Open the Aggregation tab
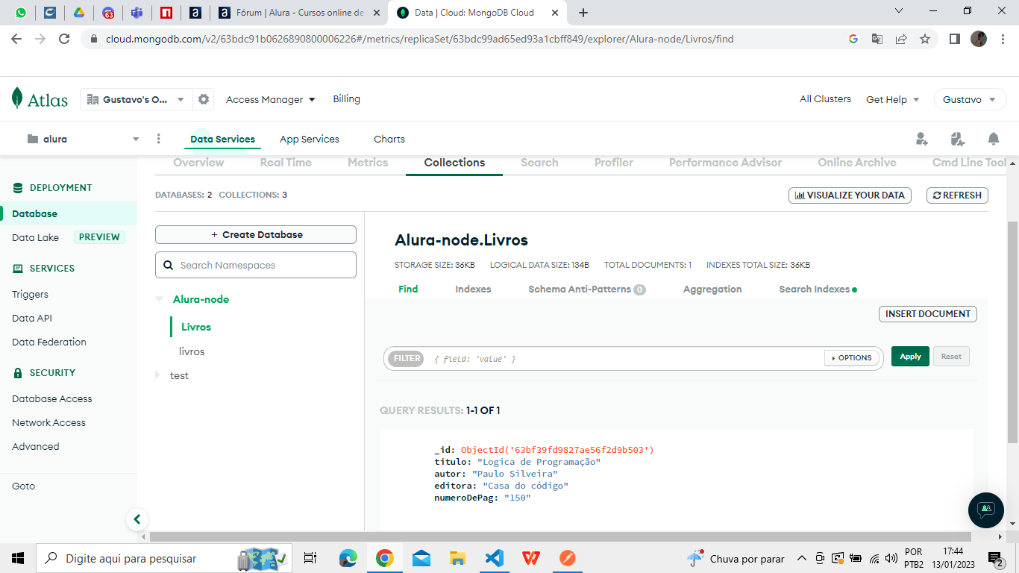The width and height of the screenshot is (1019, 573). [712, 289]
